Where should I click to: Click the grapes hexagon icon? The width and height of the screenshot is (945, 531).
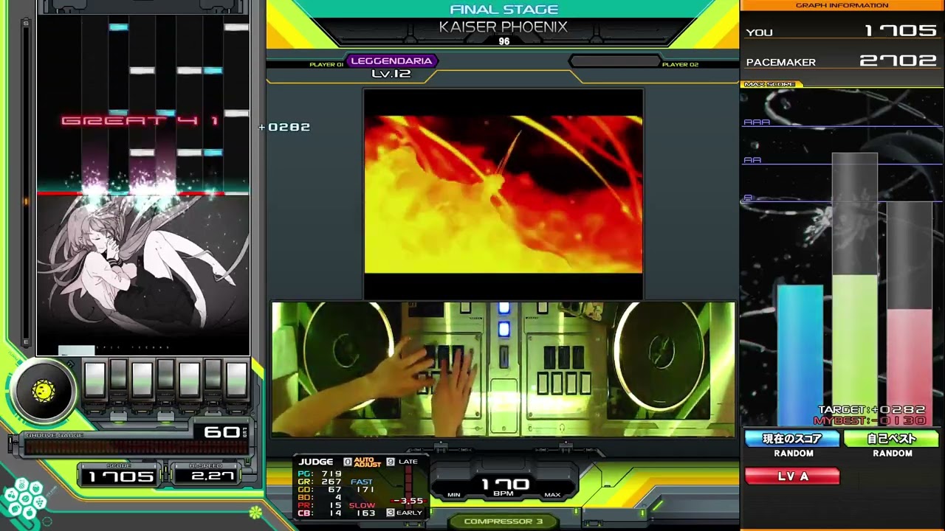coord(40,502)
